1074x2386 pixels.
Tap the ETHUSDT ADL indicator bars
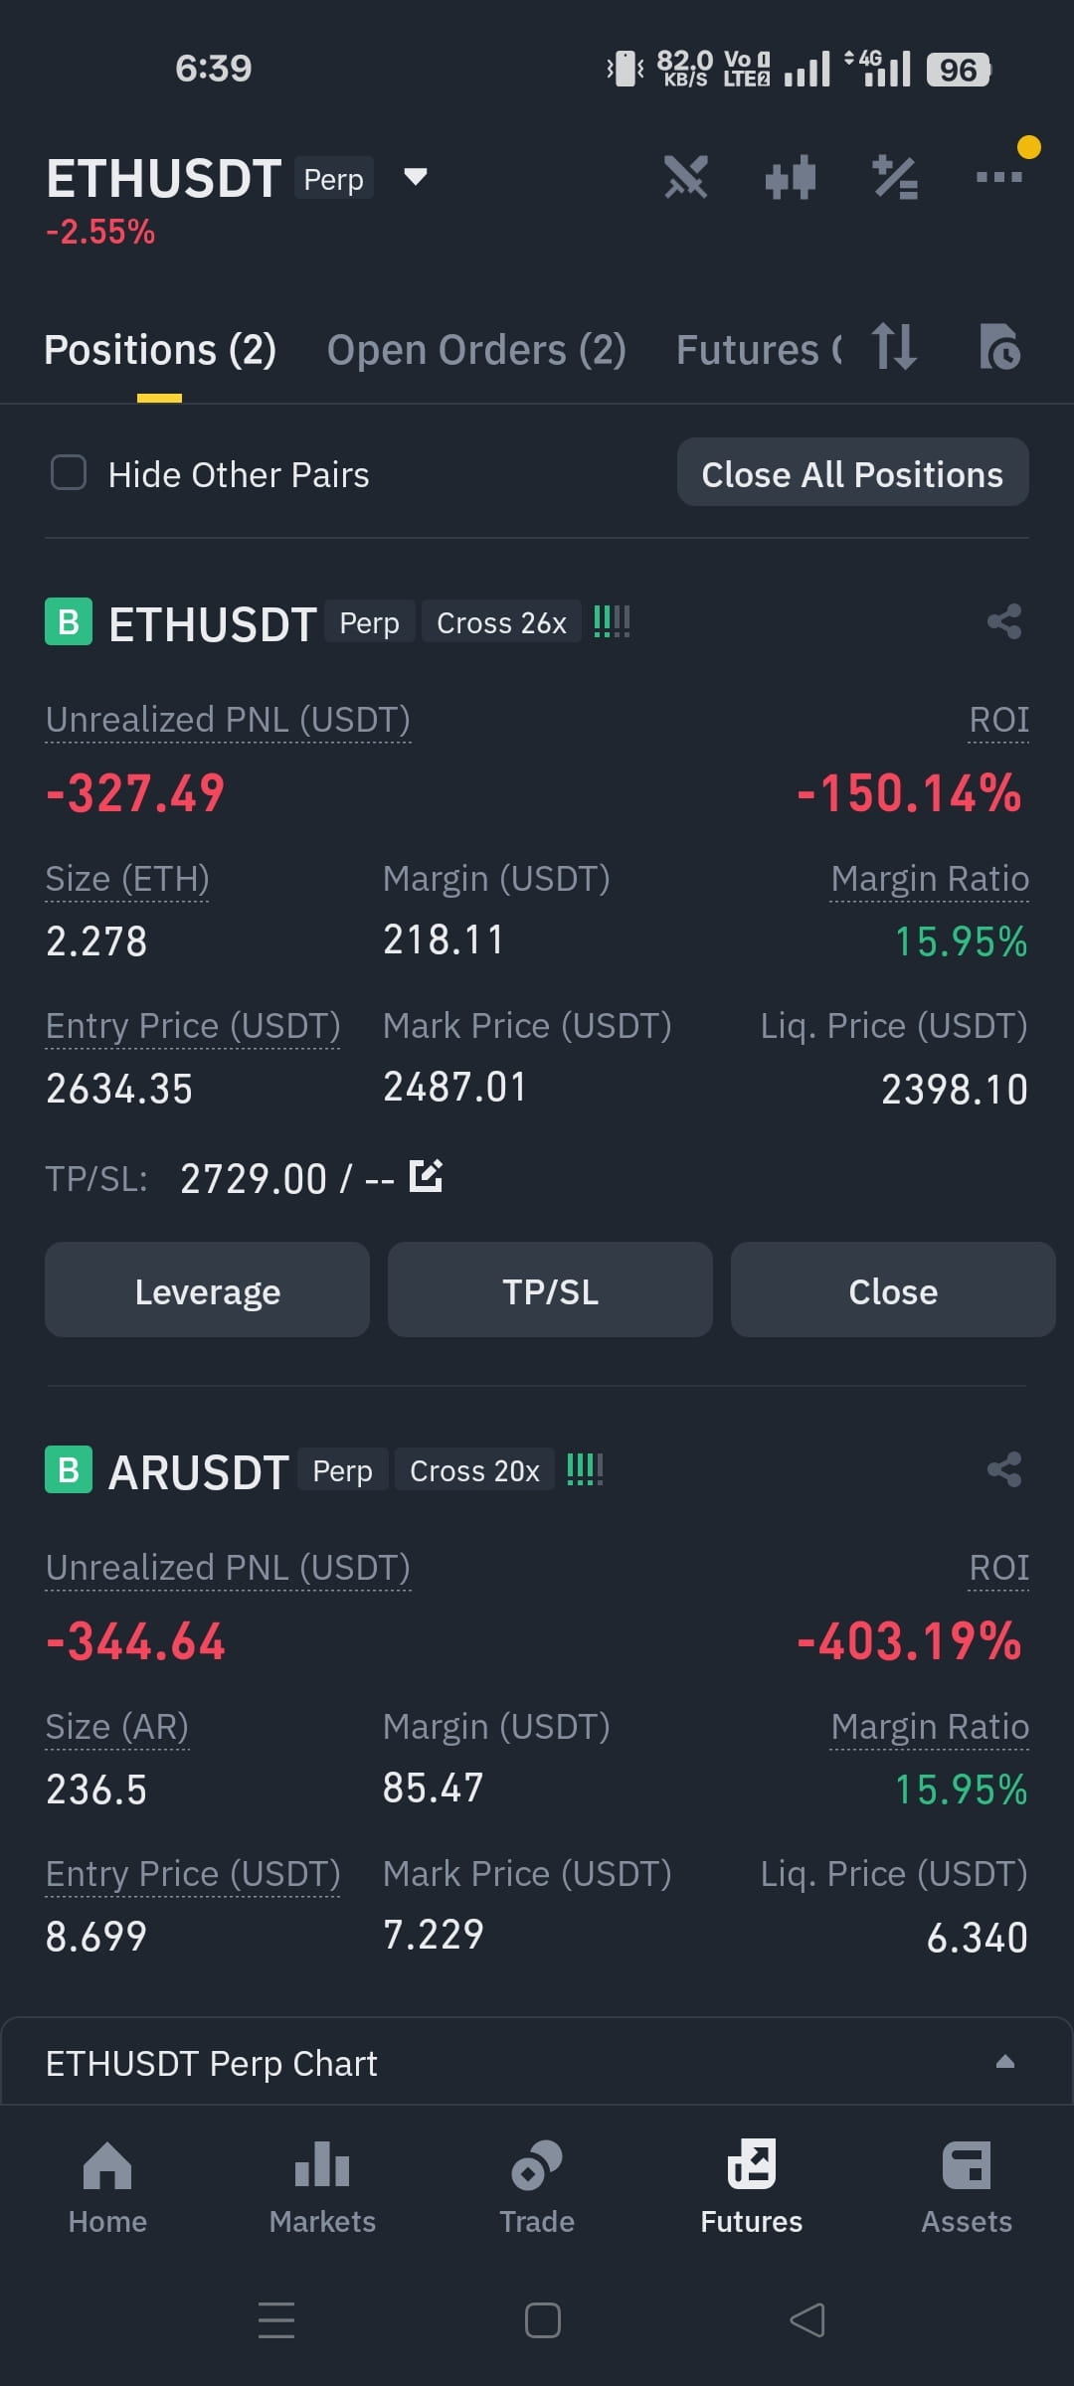[x=612, y=622]
